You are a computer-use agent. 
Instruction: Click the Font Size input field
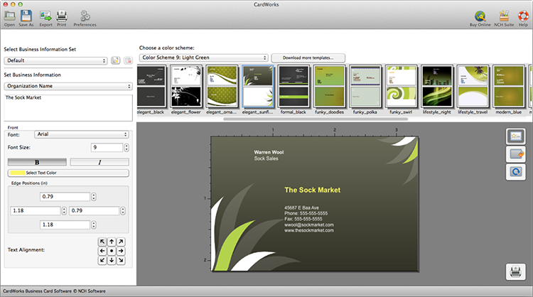click(107, 148)
